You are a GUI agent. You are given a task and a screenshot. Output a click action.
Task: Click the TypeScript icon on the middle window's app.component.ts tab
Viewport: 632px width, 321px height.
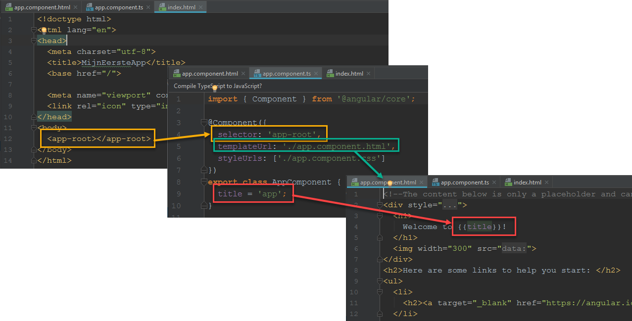[257, 73]
